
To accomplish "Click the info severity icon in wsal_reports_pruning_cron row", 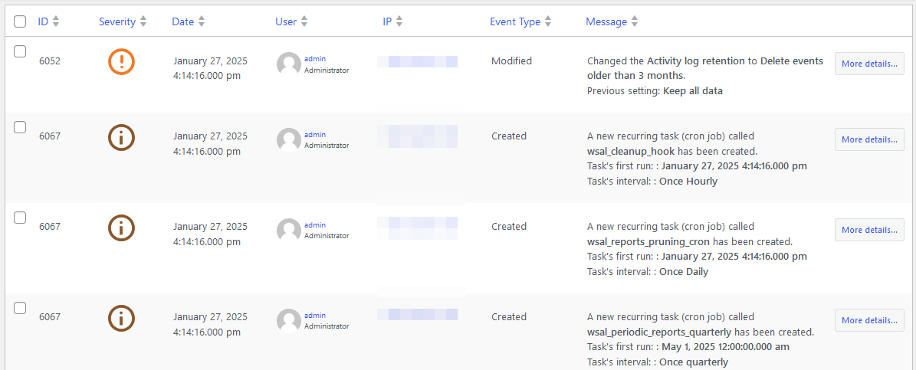I will 121,228.
